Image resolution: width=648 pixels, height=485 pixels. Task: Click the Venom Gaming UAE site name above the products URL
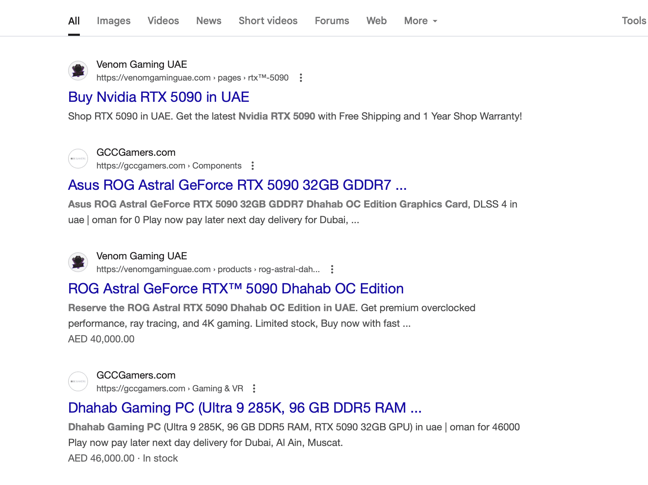coord(142,256)
